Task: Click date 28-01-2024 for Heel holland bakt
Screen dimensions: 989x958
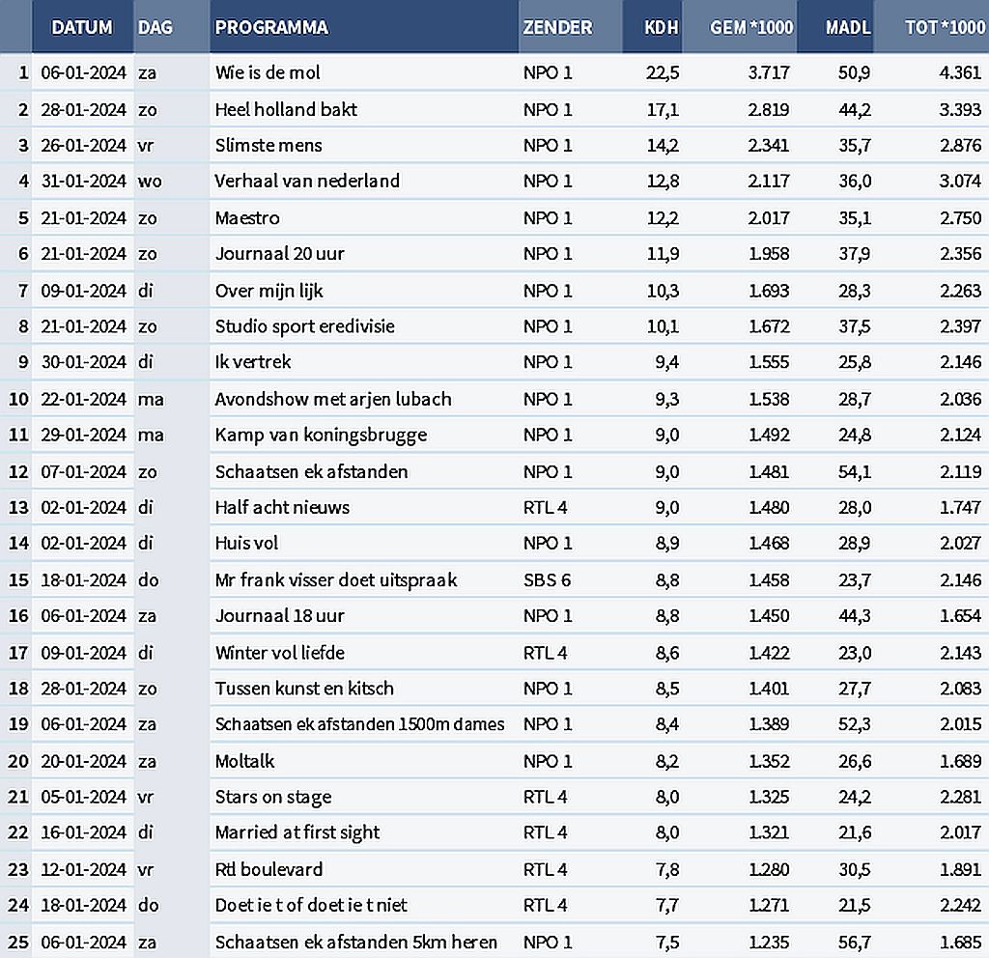Action: pos(83,110)
